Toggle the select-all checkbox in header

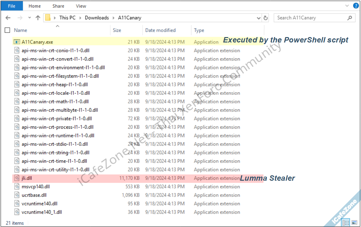click(7, 30)
